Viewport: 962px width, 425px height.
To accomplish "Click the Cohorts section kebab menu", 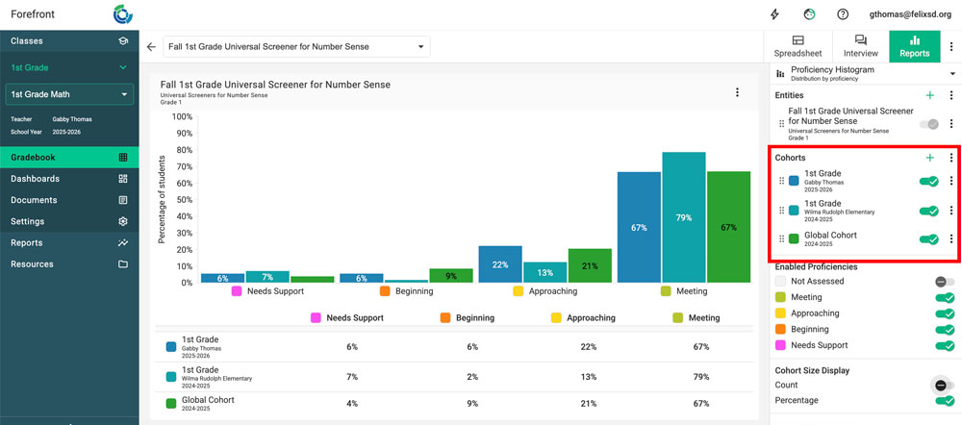I will [950, 157].
